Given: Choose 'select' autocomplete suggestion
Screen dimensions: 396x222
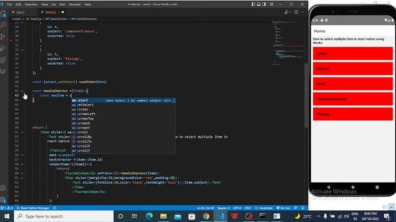Looking at the screenshot, I should (123, 101).
